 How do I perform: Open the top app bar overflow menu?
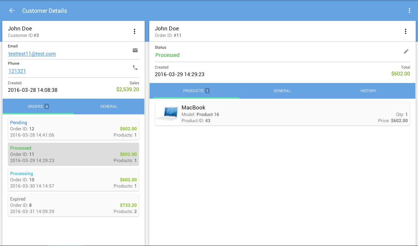point(409,10)
